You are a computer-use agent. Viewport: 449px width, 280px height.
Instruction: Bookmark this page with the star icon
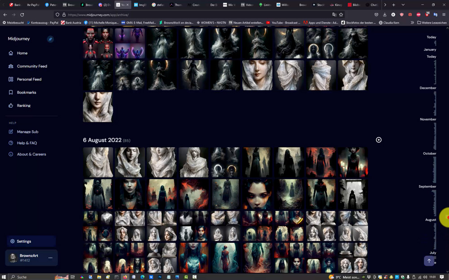click(341, 14)
